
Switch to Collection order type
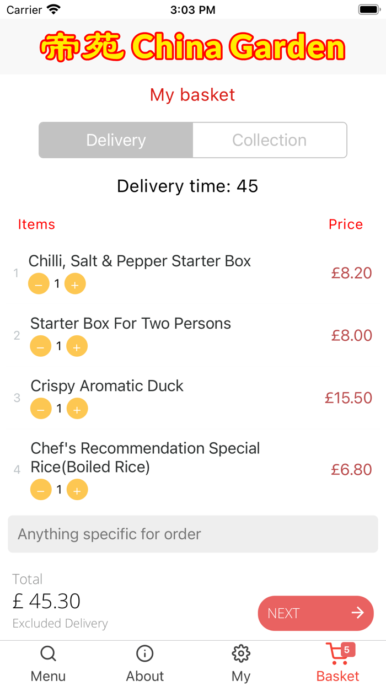269,140
